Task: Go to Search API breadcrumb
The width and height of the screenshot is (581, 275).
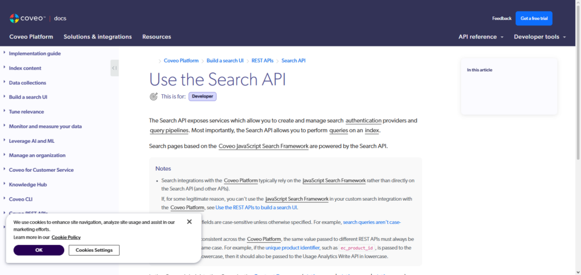Action: click(x=293, y=60)
